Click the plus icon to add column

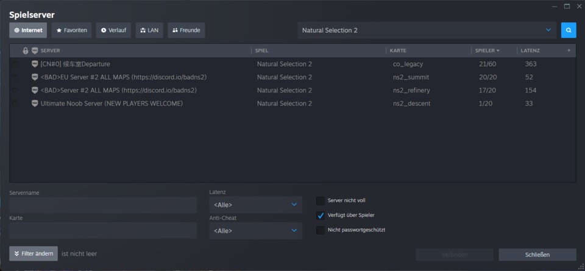(x=569, y=51)
